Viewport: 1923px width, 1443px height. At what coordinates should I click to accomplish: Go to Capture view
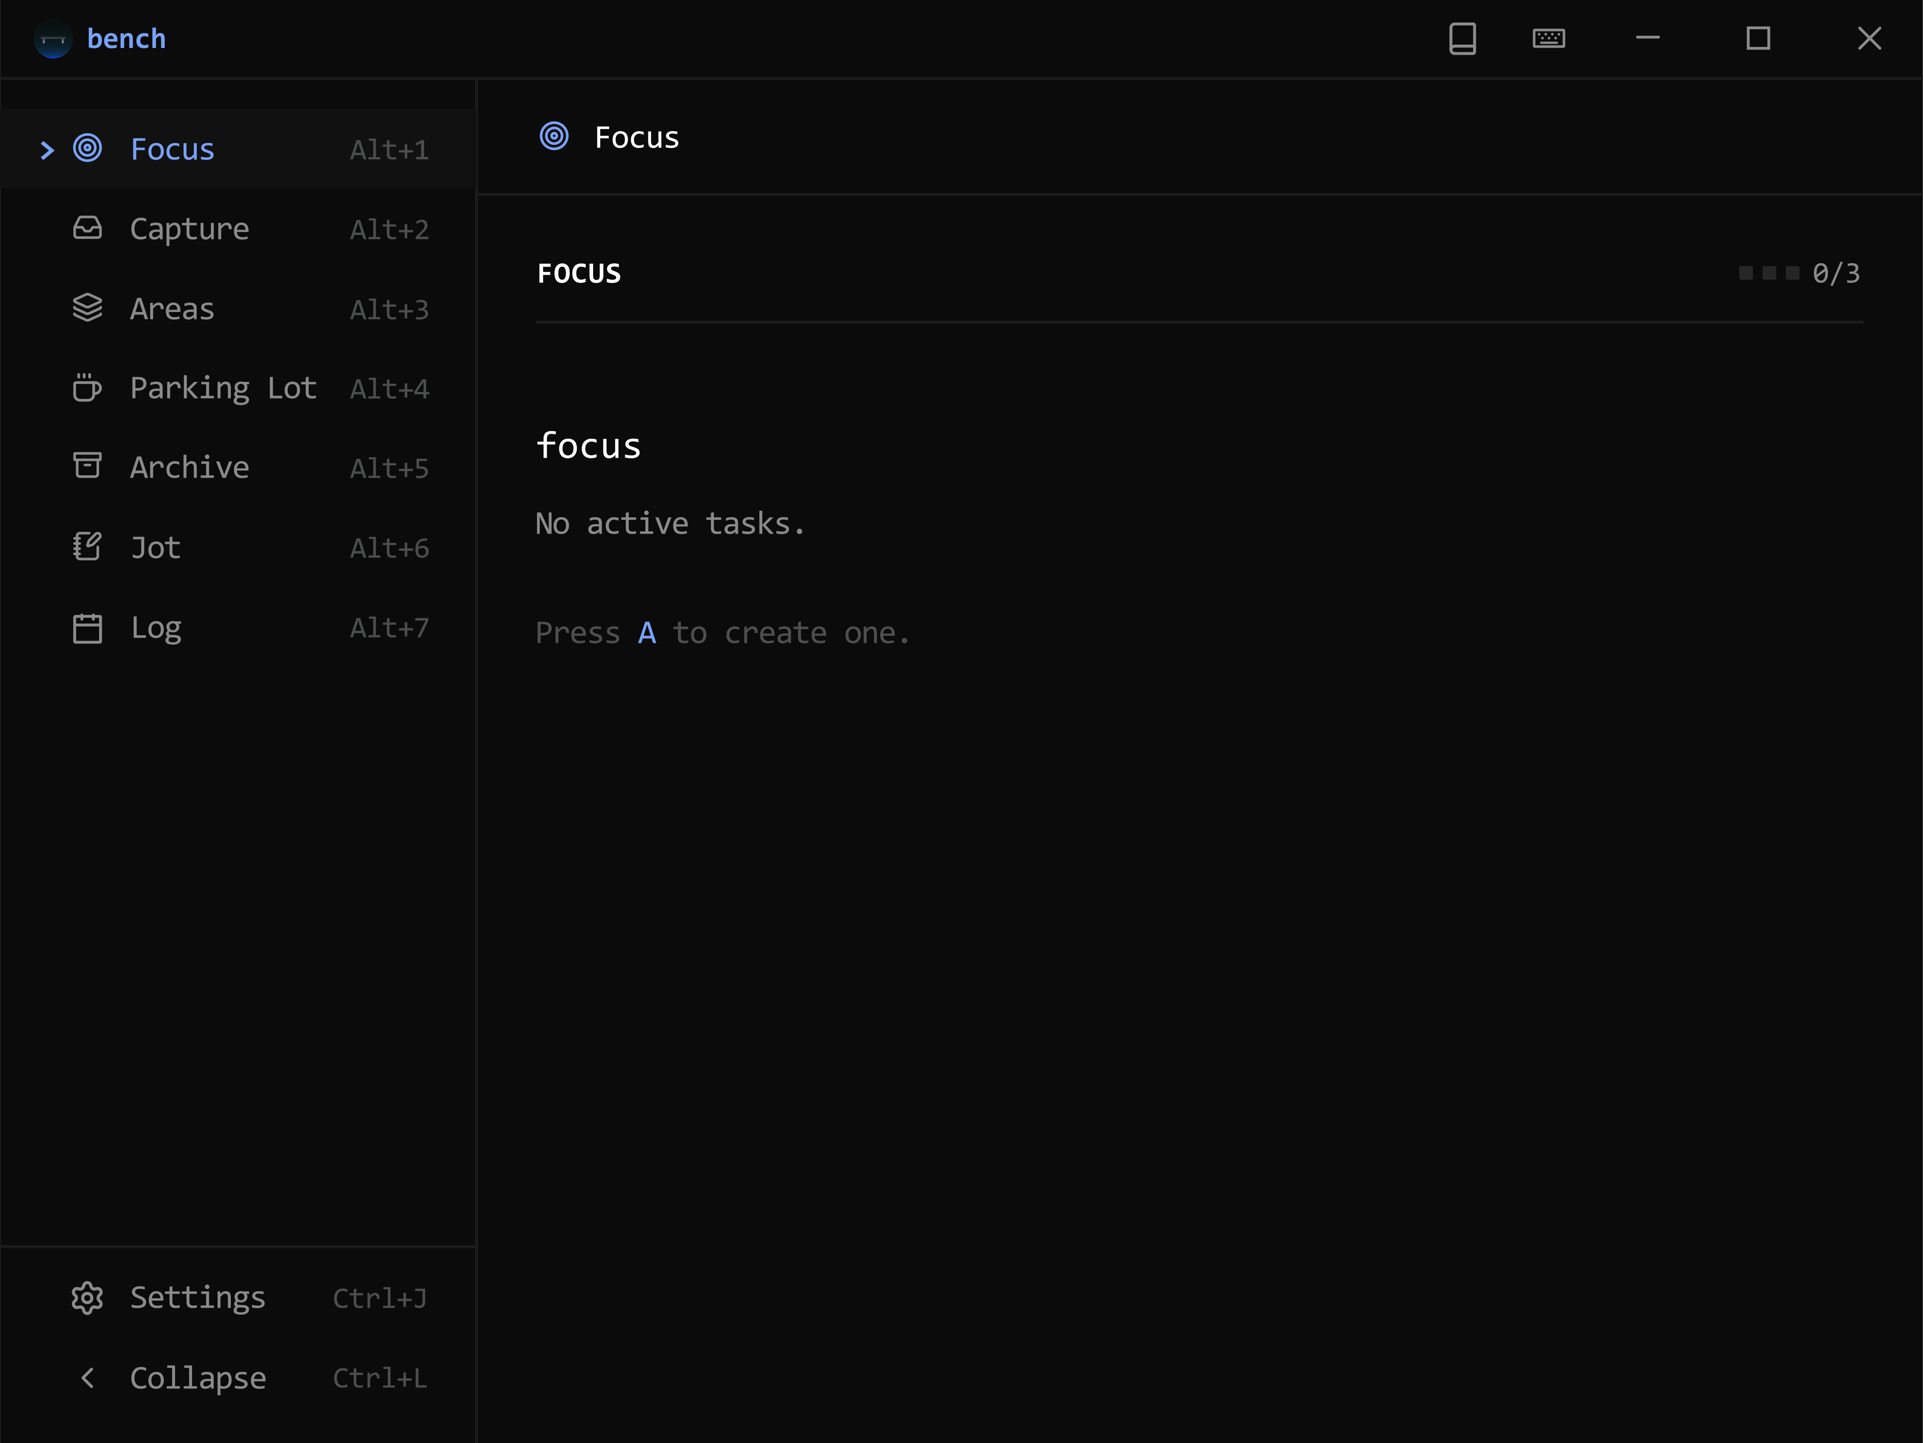pyautogui.click(x=237, y=229)
